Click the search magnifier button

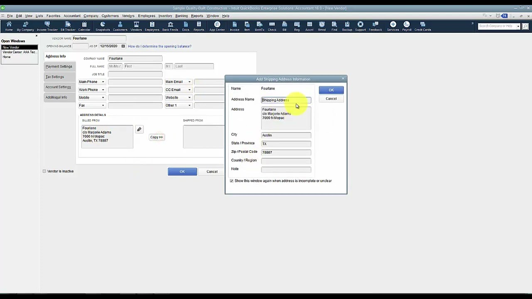525,26
